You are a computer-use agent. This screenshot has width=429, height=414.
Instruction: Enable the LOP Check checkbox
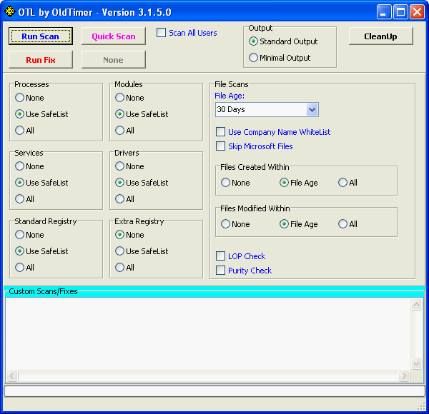[220, 256]
